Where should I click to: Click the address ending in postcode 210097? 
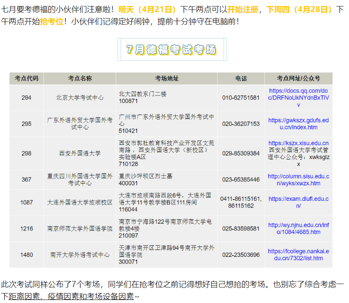[x=165, y=228]
